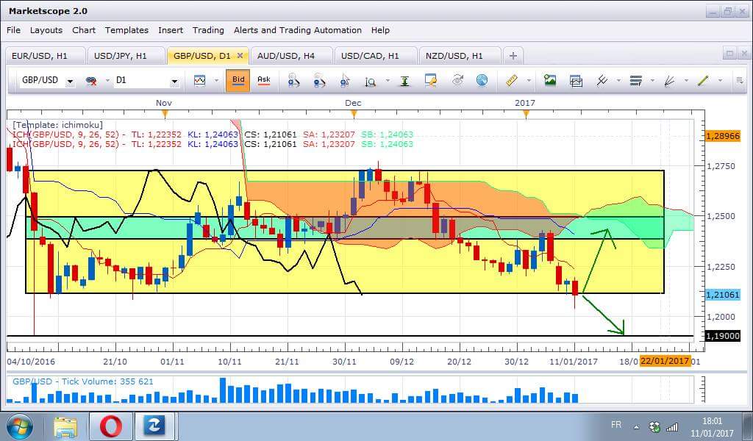The width and height of the screenshot is (753, 441).
Task: Expand trend line options arrow
Action: pyautogui.click(x=720, y=81)
